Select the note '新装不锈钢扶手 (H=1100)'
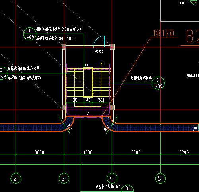 57,38
